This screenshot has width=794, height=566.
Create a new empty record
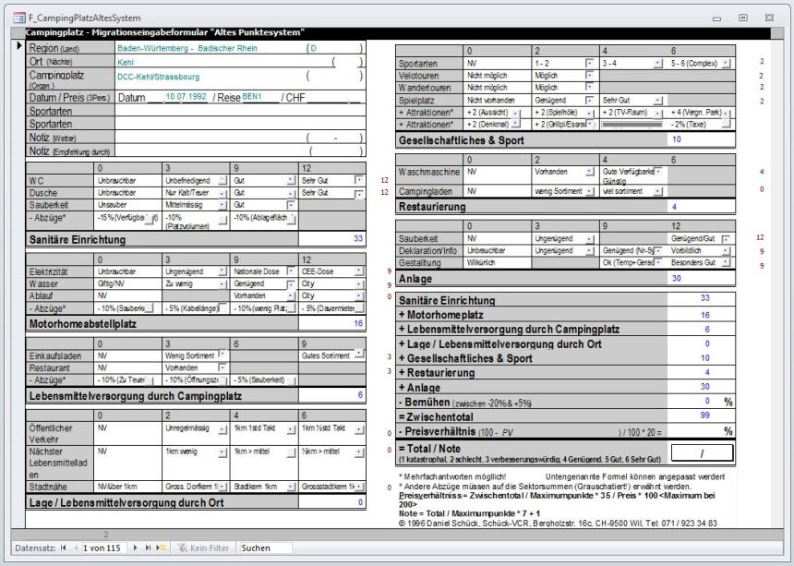(x=160, y=548)
